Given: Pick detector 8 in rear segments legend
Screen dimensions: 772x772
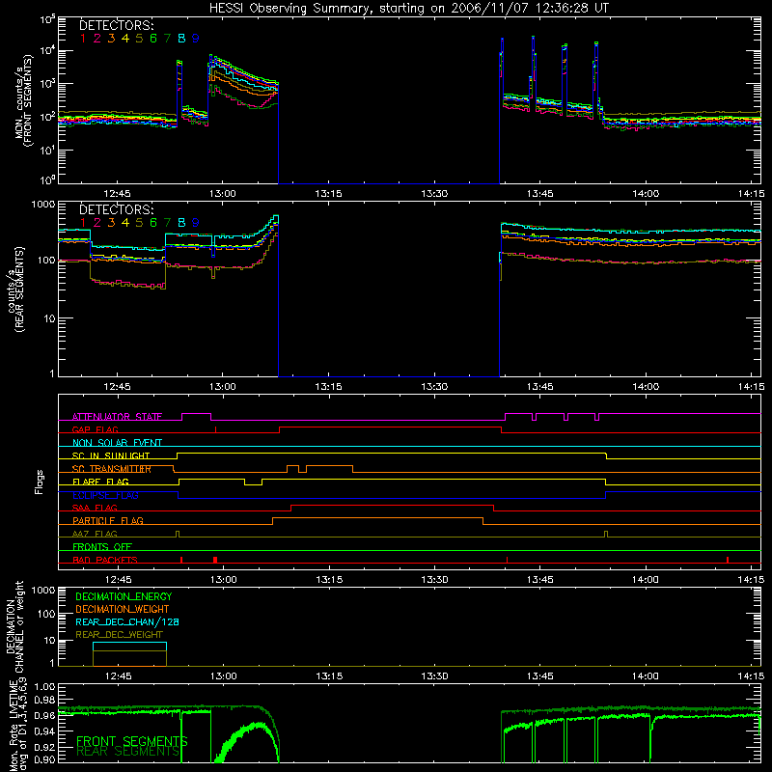Looking at the screenshot, I should click(181, 223).
